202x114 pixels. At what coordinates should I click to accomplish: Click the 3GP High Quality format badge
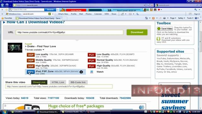(x=31, y=66)
